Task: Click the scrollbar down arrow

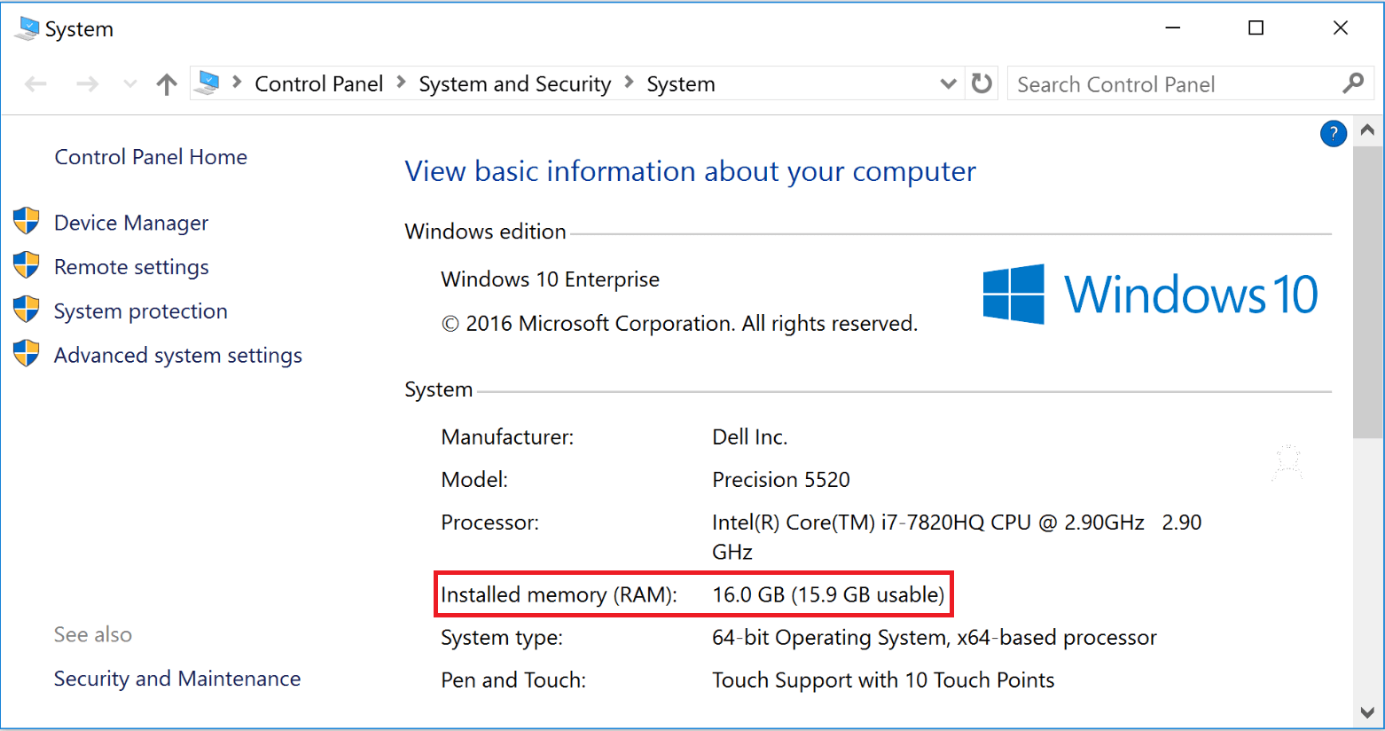Action: point(1367,712)
